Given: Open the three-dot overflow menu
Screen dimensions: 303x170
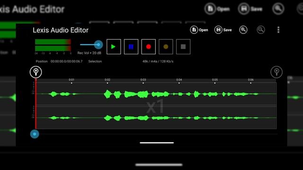Looking at the screenshot, I should 278,30.
